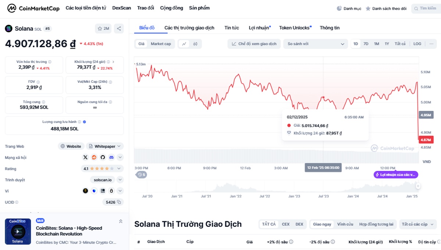Open Solana's X (Twitter) profile icon
The height and width of the screenshot is (250, 441).
tap(86, 158)
